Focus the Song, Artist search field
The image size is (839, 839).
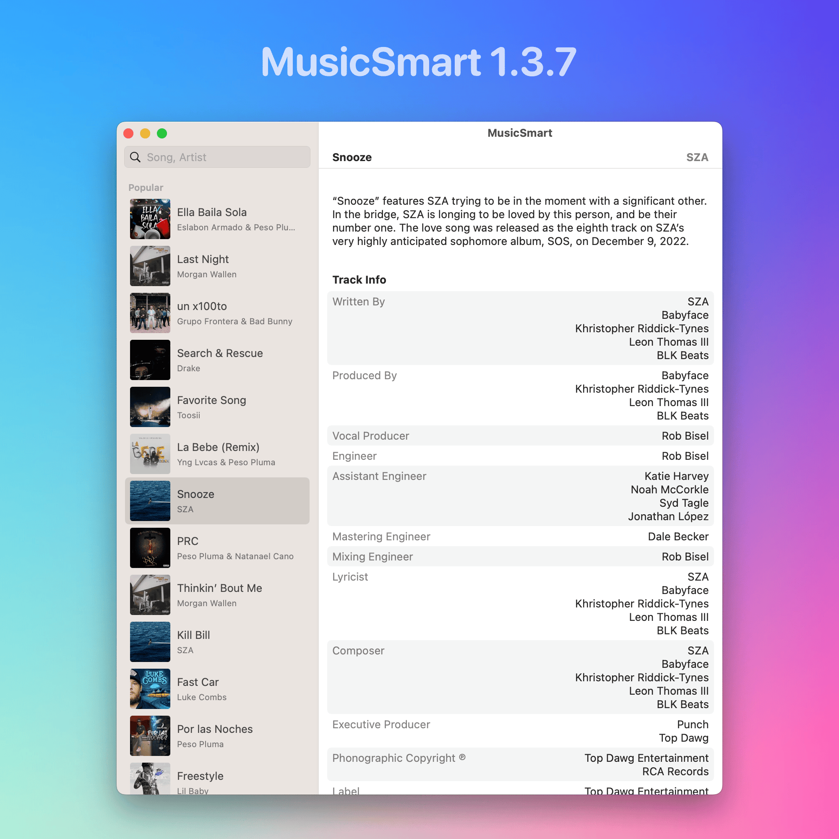pyautogui.click(x=217, y=157)
